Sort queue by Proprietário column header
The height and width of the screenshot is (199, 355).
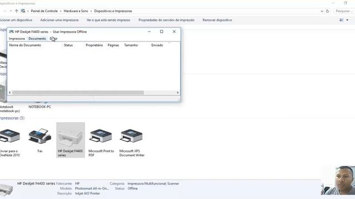tap(94, 45)
